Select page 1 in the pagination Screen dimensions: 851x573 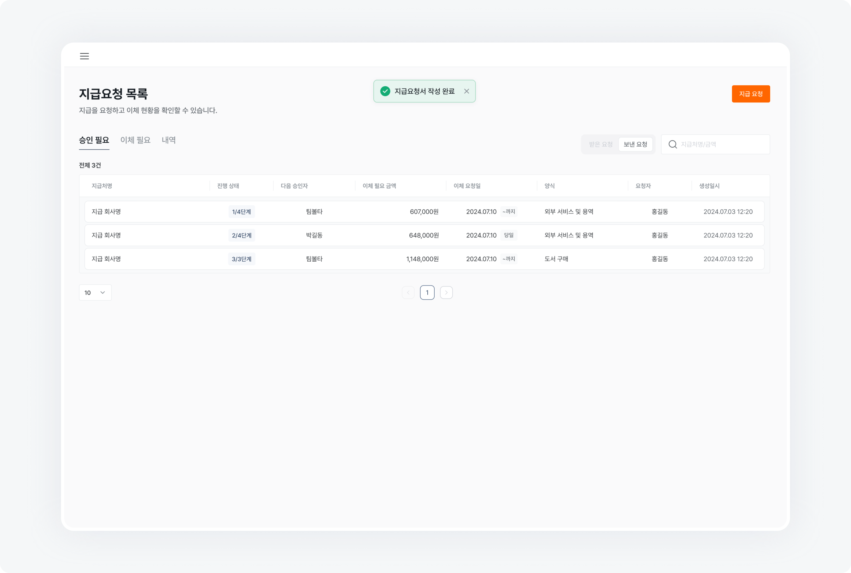pos(427,292)
